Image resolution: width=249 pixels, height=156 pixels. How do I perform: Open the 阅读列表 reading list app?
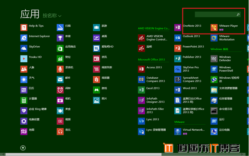tap(103, 69)
